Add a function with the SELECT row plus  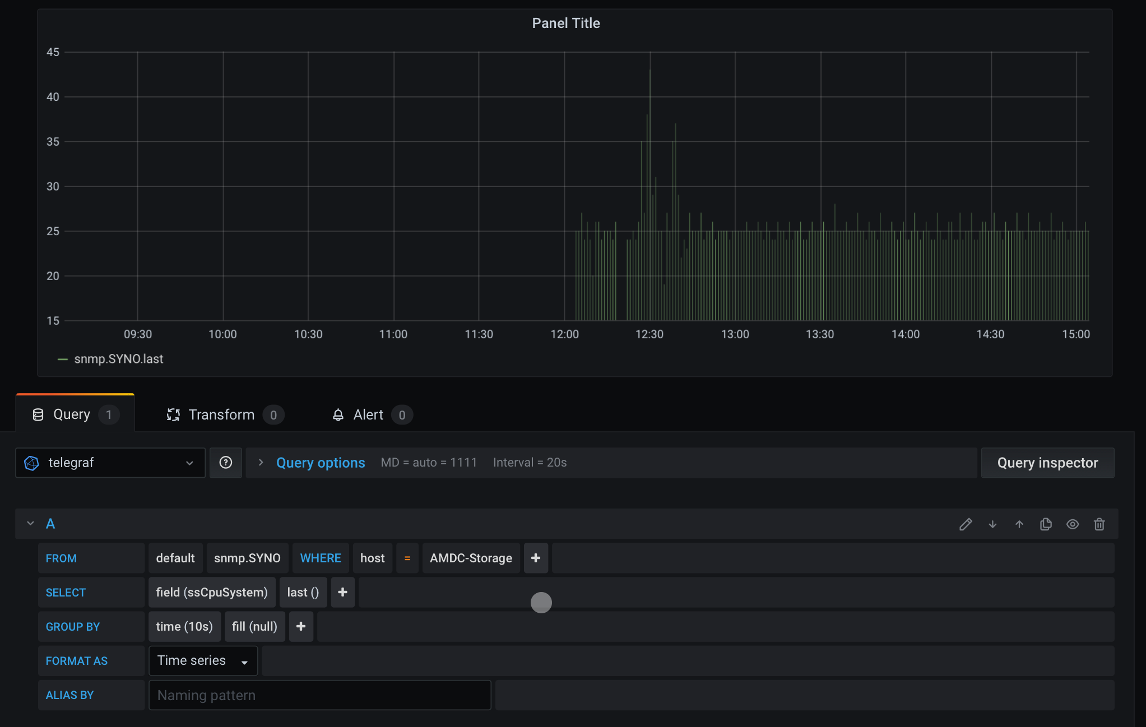click(343, 592)
